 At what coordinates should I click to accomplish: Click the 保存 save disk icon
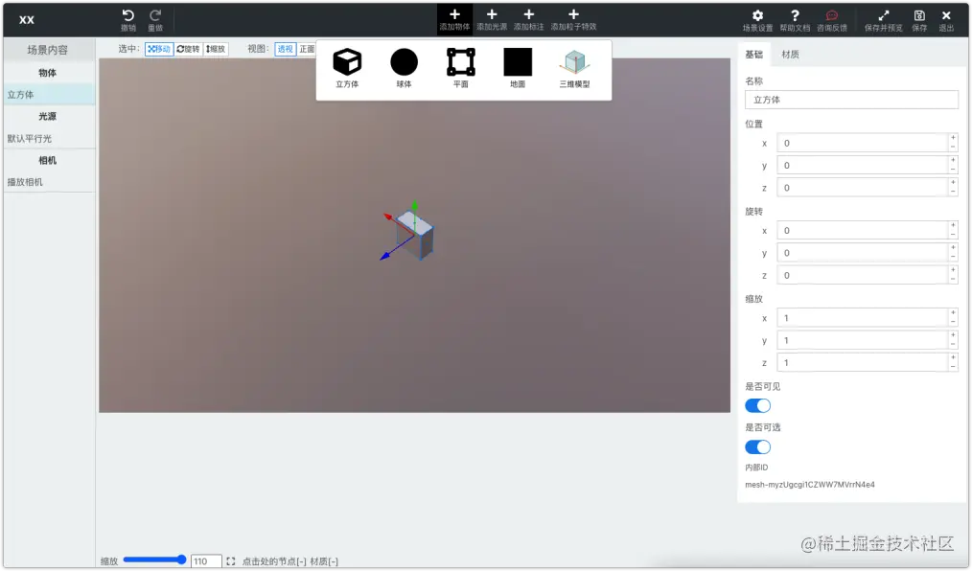[x=919, y=15]
